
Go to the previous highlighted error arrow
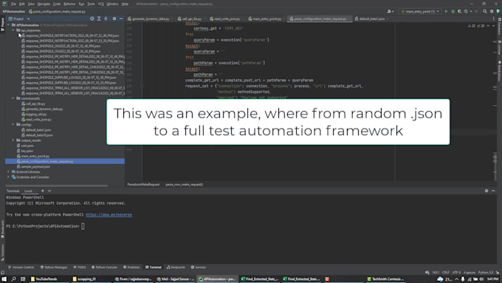click(488, 26)
